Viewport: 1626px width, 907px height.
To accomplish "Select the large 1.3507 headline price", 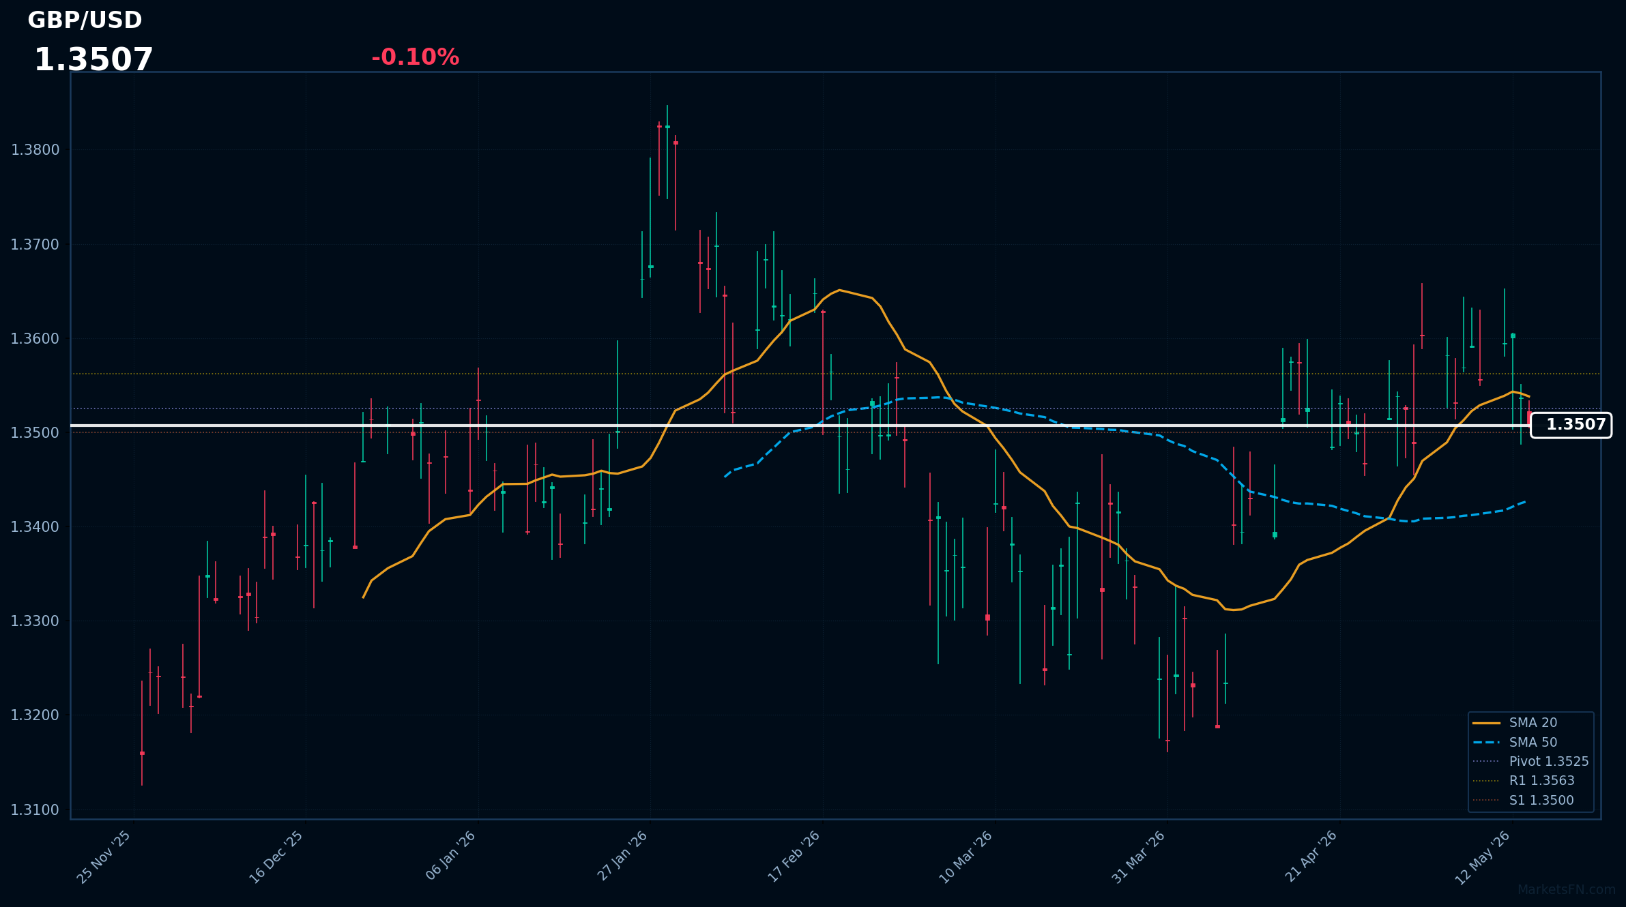I will [x=93, y=60].
